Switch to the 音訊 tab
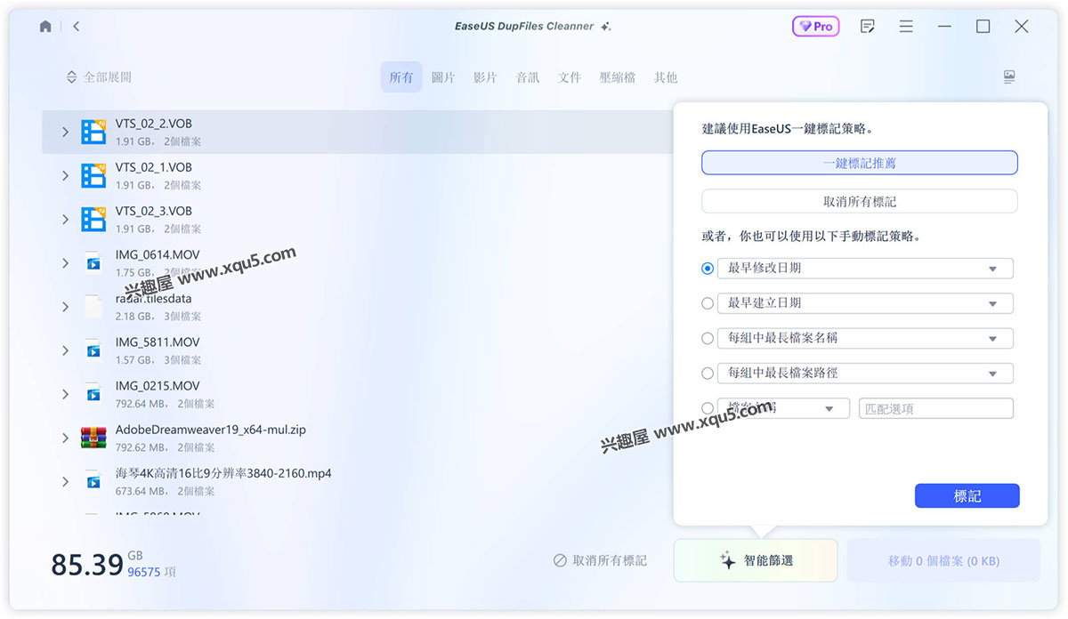Image resolution: width=1068 pixels, height=619 pixels. pos(528,77)
